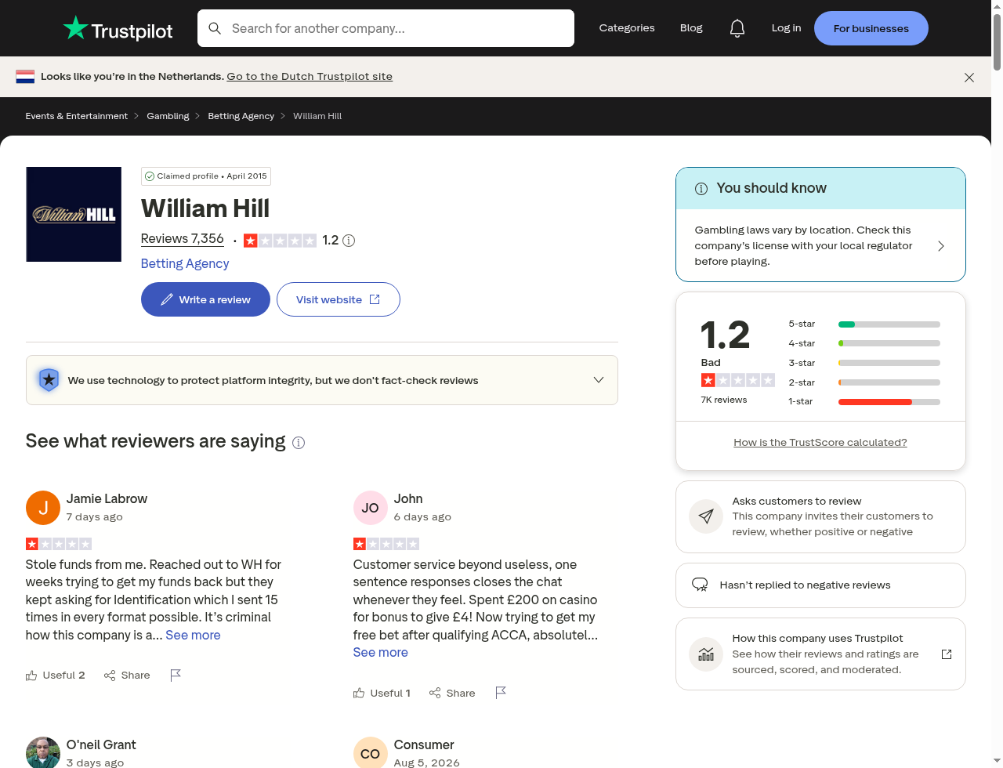Image resolution: width=1003 pixels, height=768 pixels.
Task: Open the William Hill logo thumbnail
Action: pos(74,214)
